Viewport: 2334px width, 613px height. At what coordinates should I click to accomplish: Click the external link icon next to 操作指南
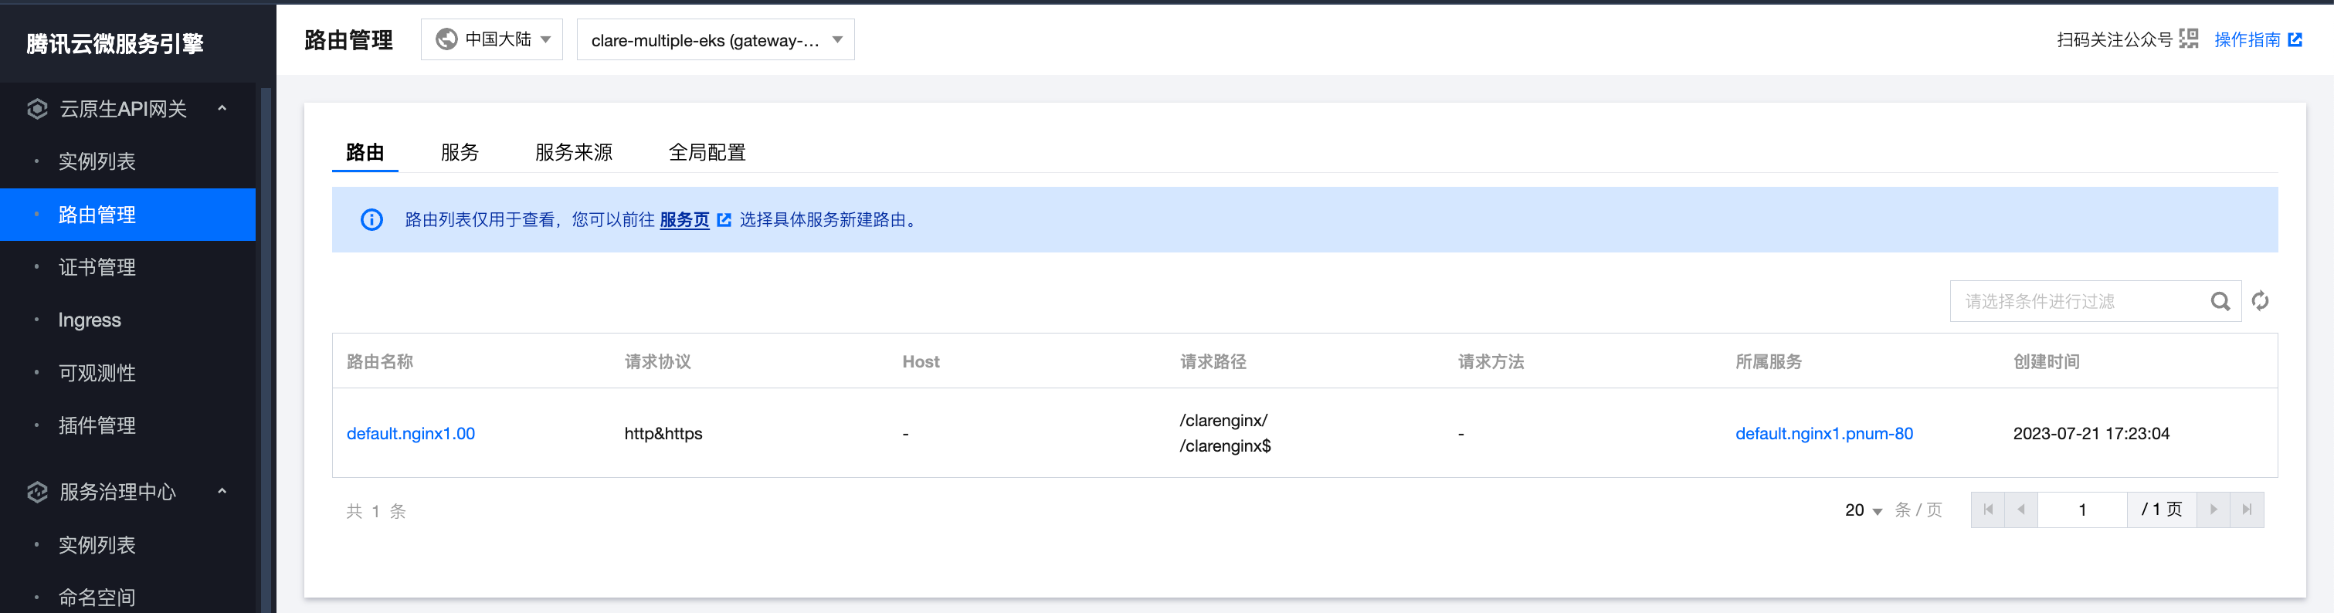point(2295,40)
